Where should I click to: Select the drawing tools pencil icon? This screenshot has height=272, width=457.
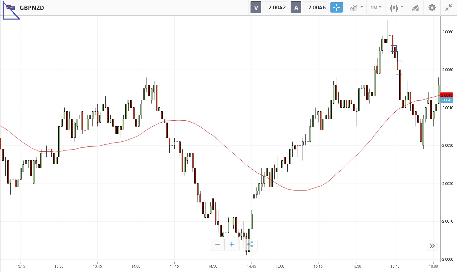click(415, 8)
